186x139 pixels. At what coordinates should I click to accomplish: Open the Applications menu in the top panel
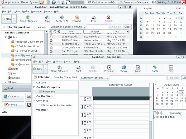coord(12,2)
